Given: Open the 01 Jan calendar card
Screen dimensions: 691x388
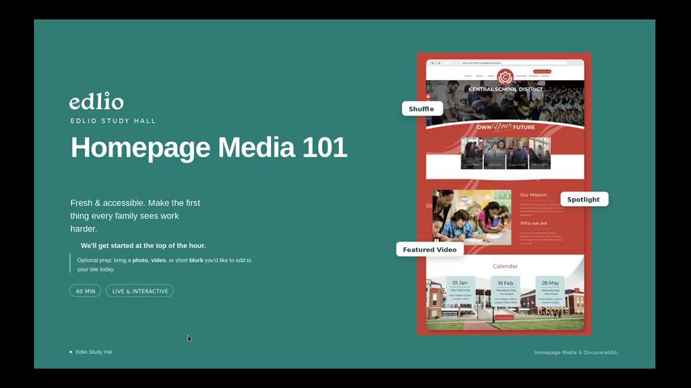Looking at the screenshot, I should [x=460, y=292].
